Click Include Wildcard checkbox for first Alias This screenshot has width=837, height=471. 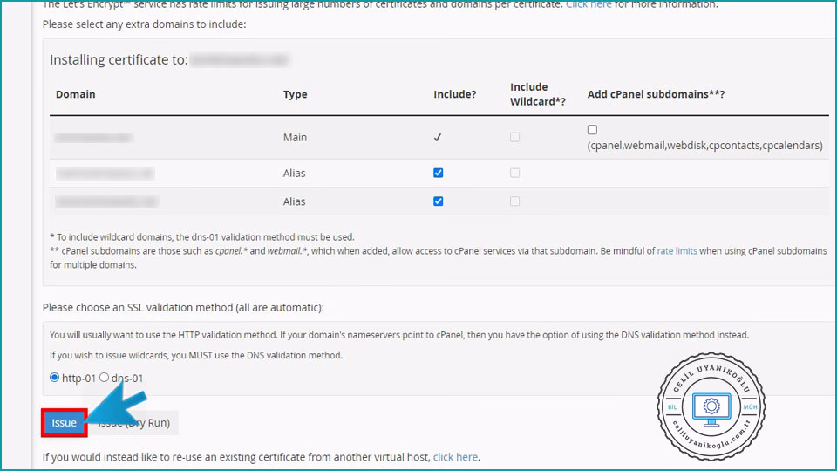coord(514,173)
